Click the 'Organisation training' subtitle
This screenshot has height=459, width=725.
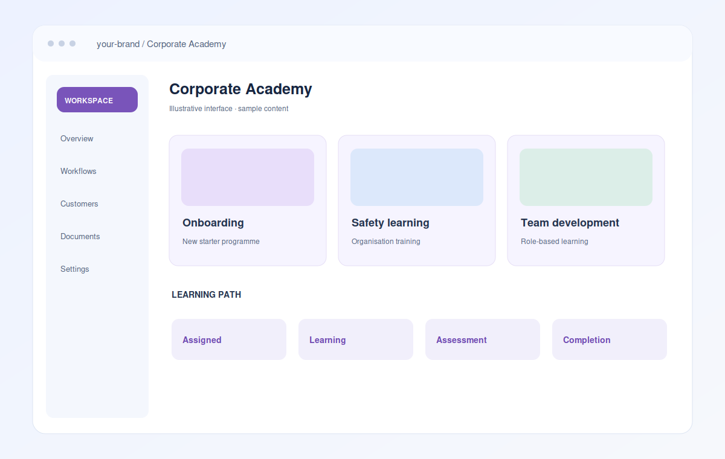(x=386, y=242)
